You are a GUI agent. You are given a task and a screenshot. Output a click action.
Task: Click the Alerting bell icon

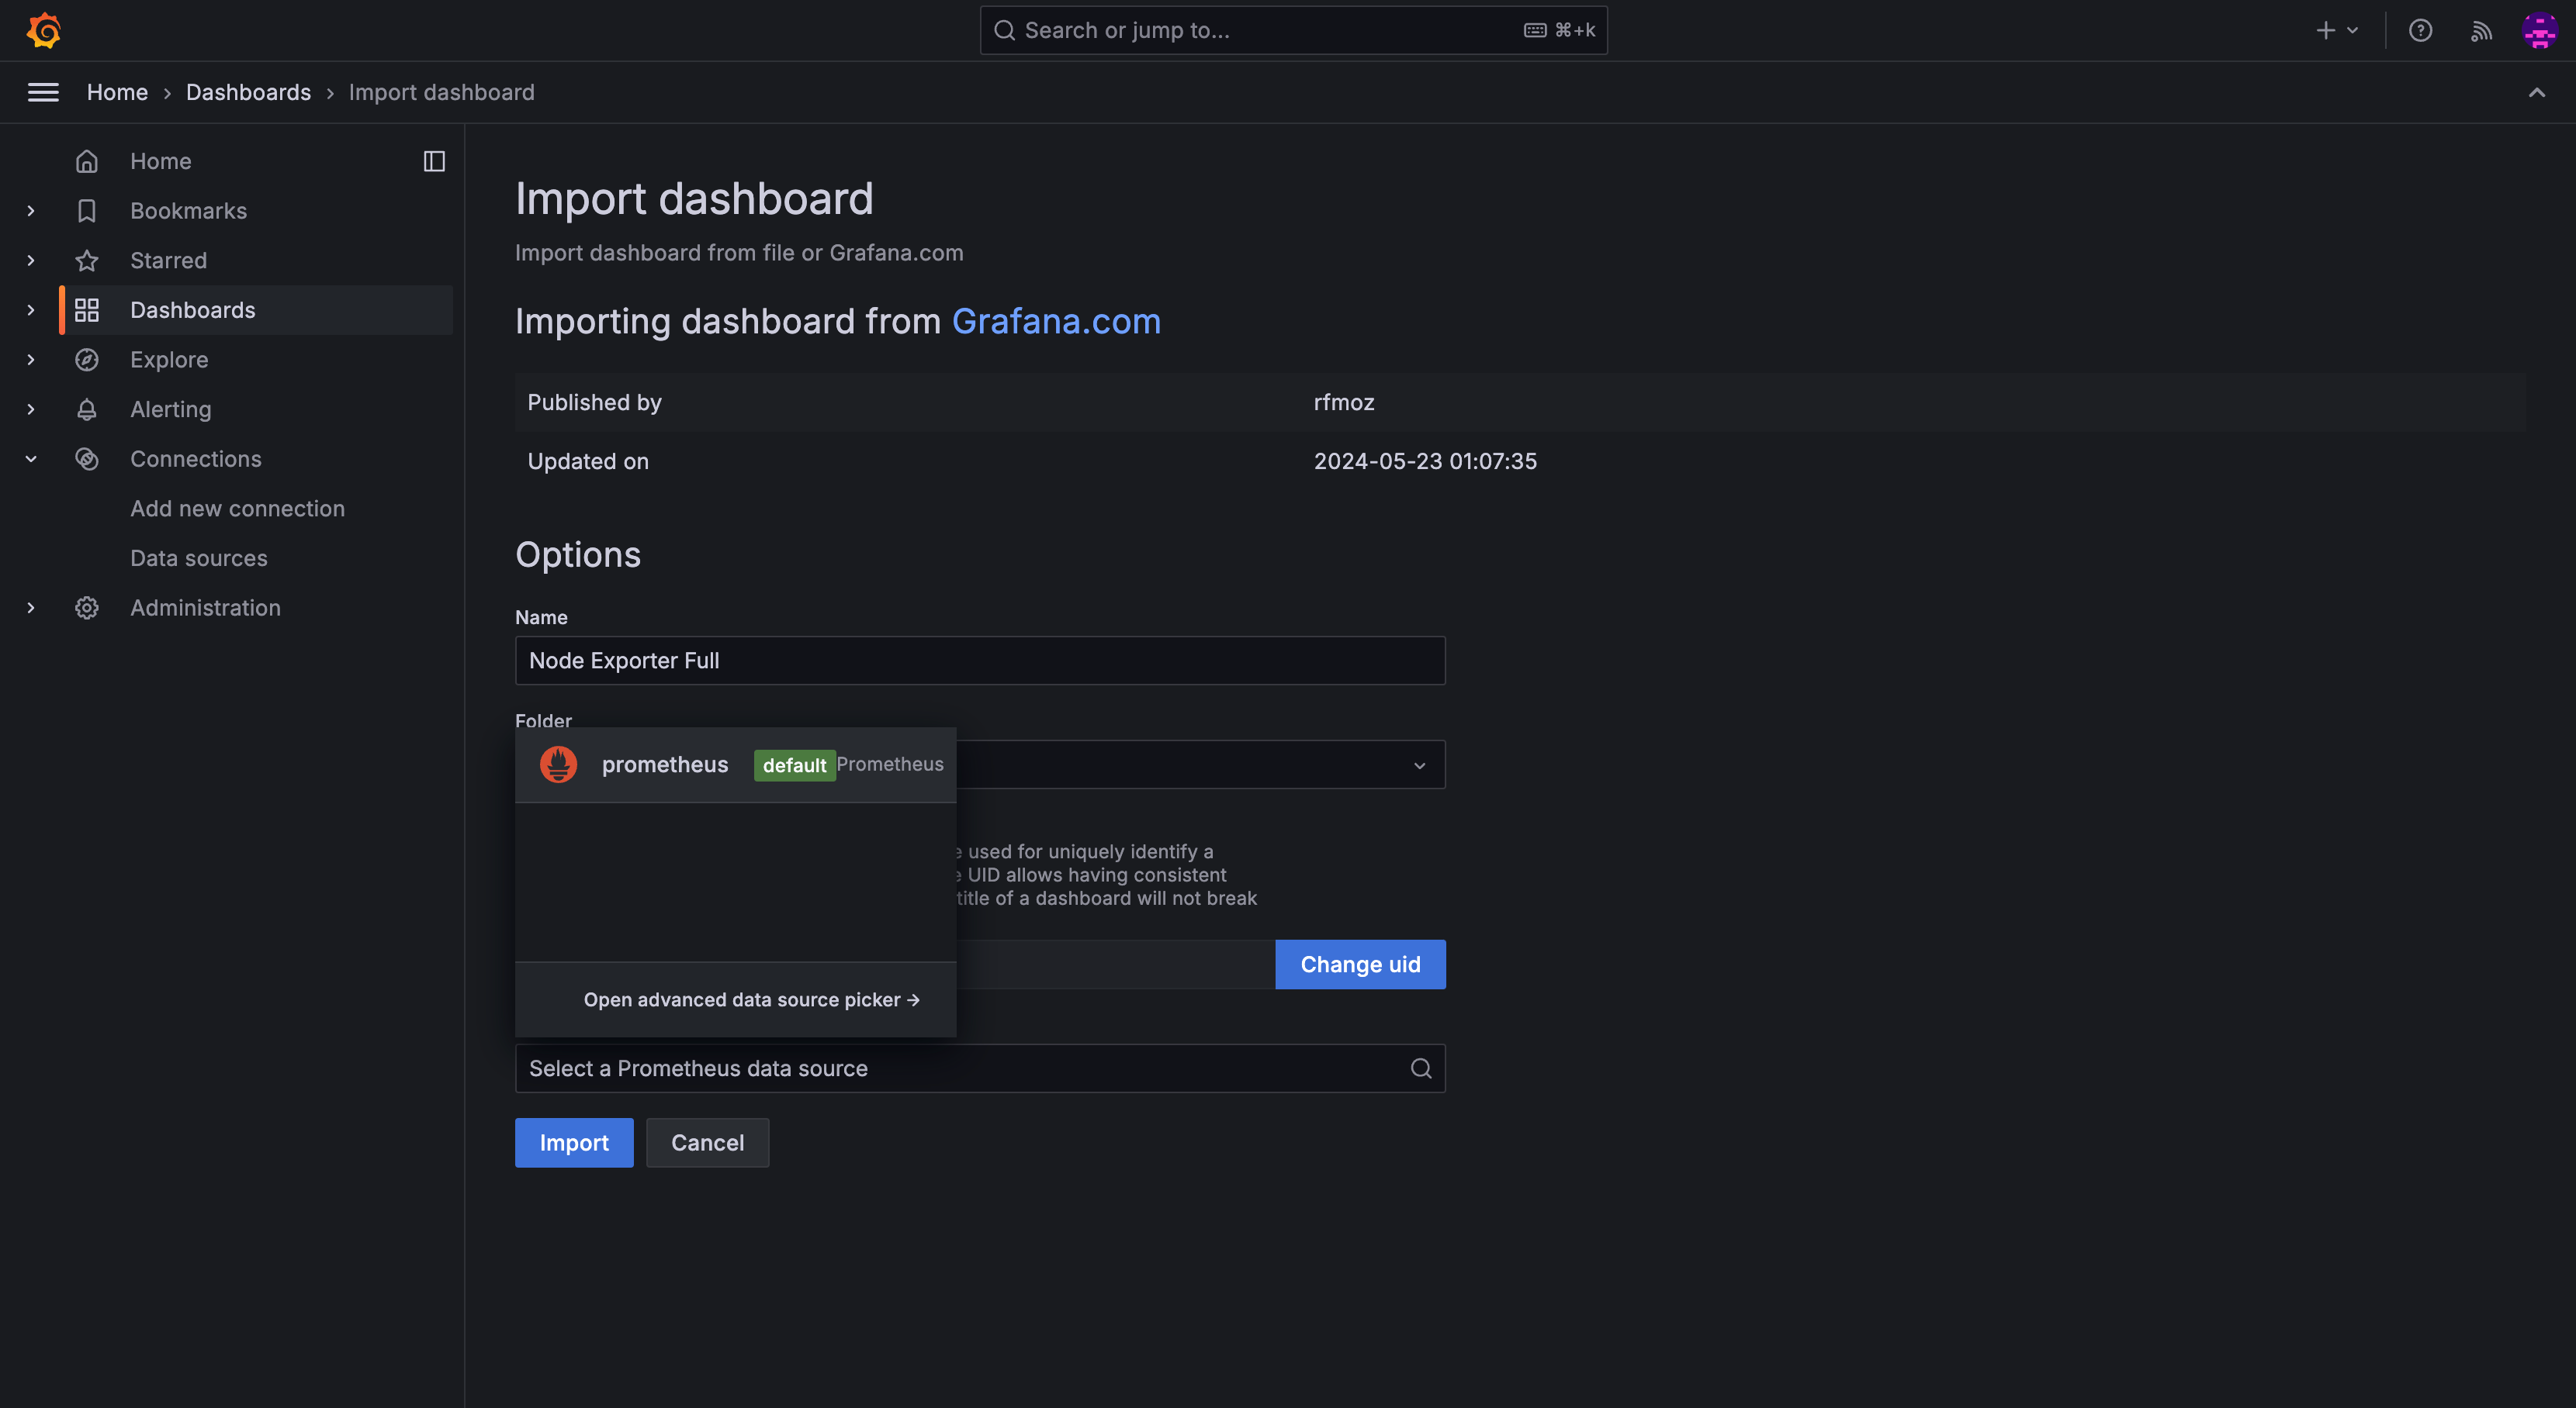point(87,409)
